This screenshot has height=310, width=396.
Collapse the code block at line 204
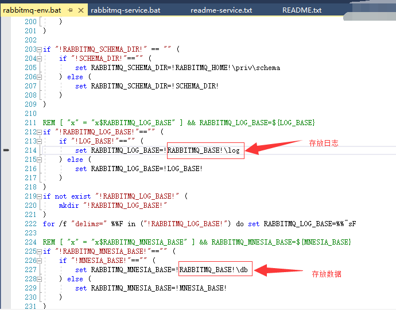39,59
